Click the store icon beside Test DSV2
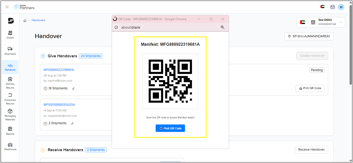Viewport: 353px width, 163px height. tap(313, 22)
